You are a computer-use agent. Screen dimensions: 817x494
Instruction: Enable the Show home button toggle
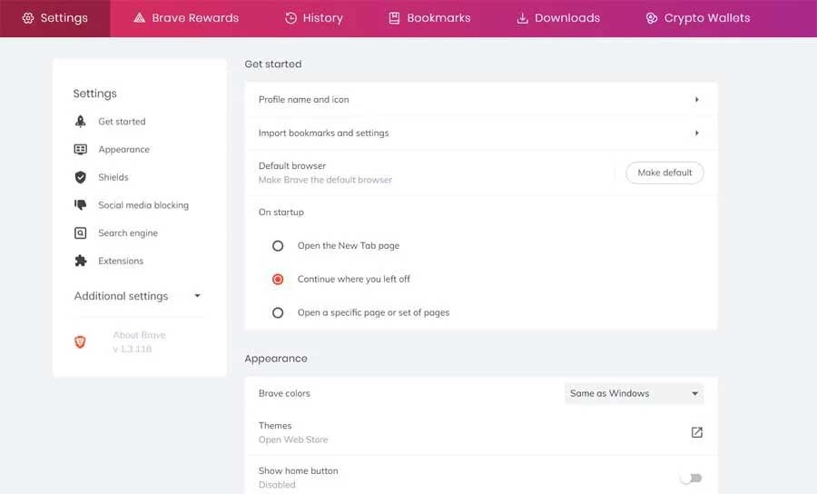tap(691, 478)
